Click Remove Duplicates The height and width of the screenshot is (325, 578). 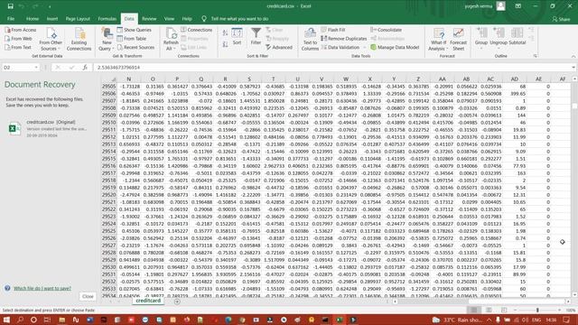(343, 38)
